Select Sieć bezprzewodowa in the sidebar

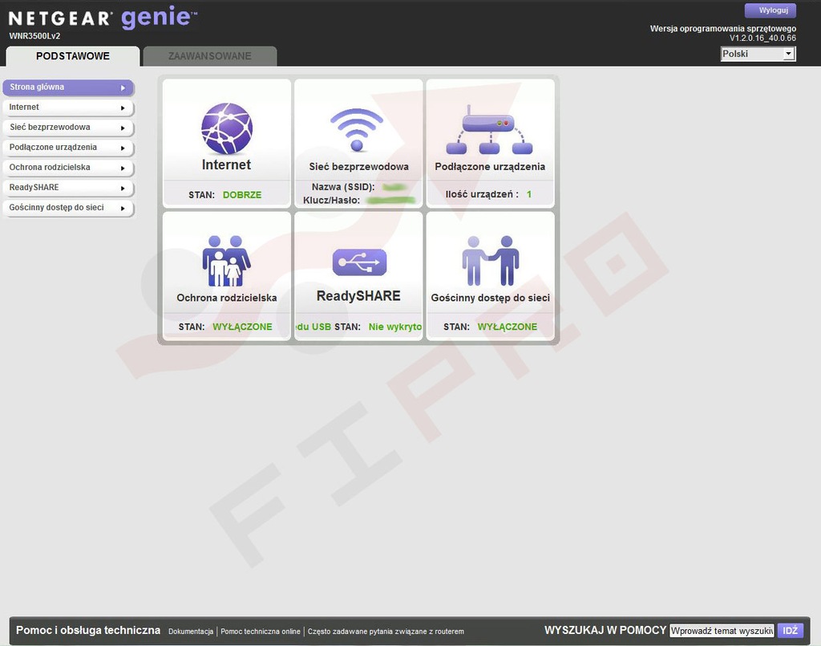point(68,128)
